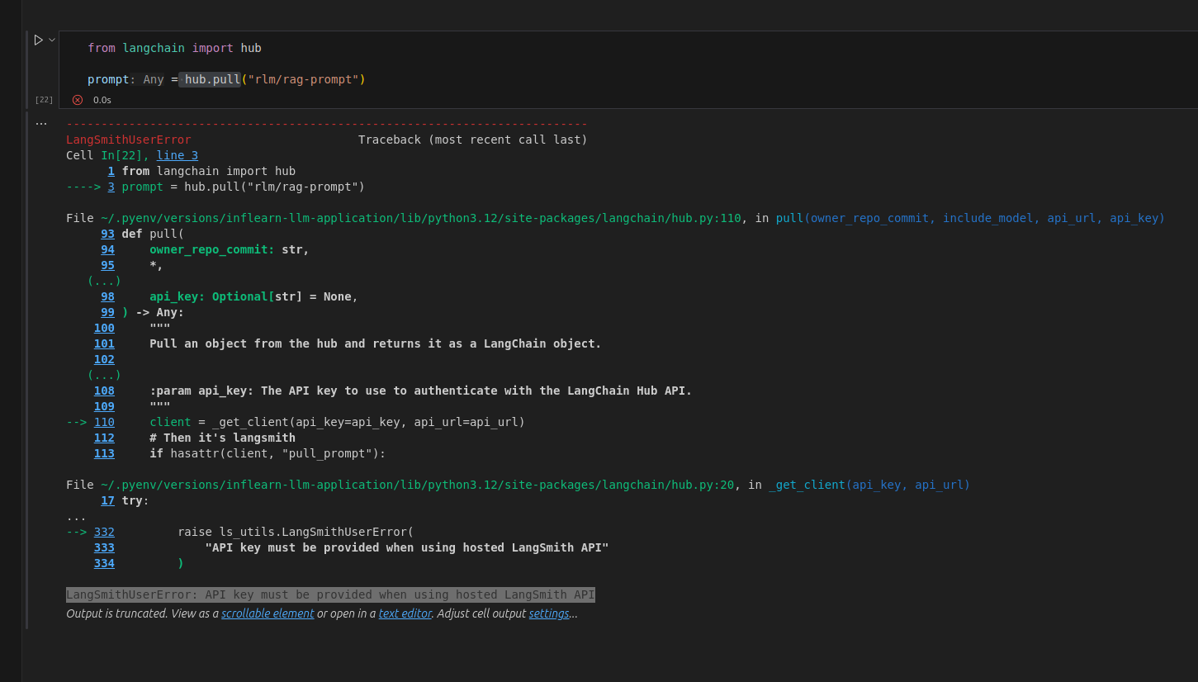Jump to hub.py line 102
This screenshot has width=1198, height=682.
tap(105, 359)
